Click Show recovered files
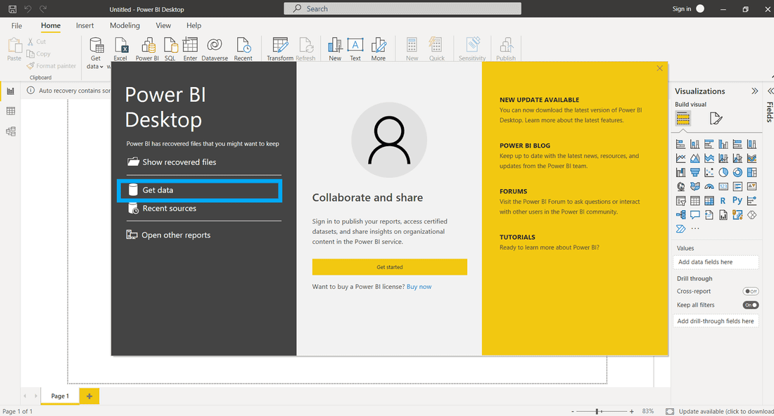774x416 pixels. (172, 162)
